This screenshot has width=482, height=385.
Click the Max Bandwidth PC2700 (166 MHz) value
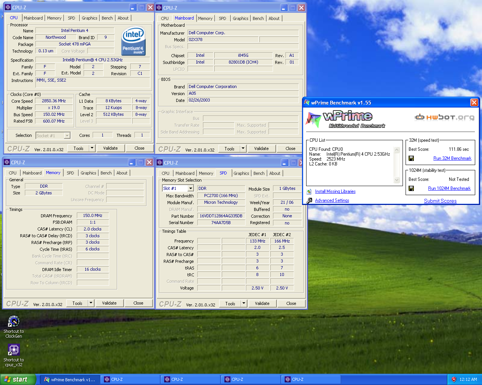click(x=221, y=196)
